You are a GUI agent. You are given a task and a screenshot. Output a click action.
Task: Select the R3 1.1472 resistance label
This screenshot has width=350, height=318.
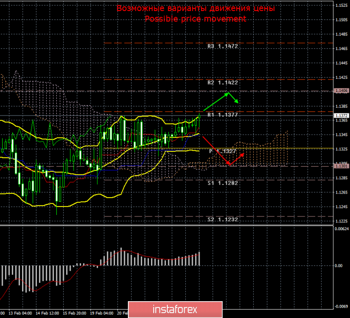223,46
